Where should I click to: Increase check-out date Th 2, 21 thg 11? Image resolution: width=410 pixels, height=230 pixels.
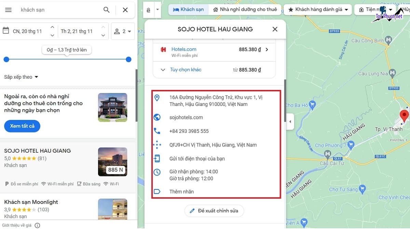103,27
